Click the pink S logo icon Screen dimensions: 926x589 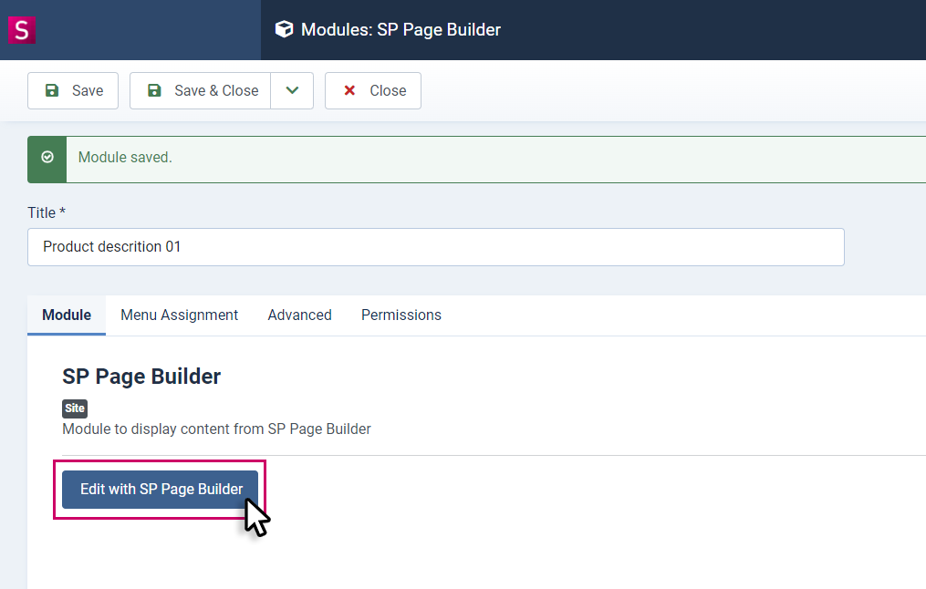22,29
